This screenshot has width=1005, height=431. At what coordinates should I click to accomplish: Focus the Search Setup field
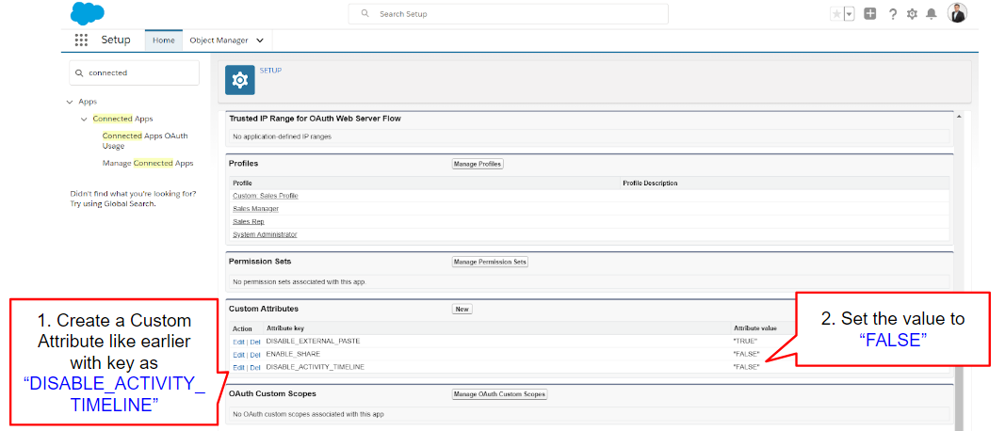[x=509, y=14]
